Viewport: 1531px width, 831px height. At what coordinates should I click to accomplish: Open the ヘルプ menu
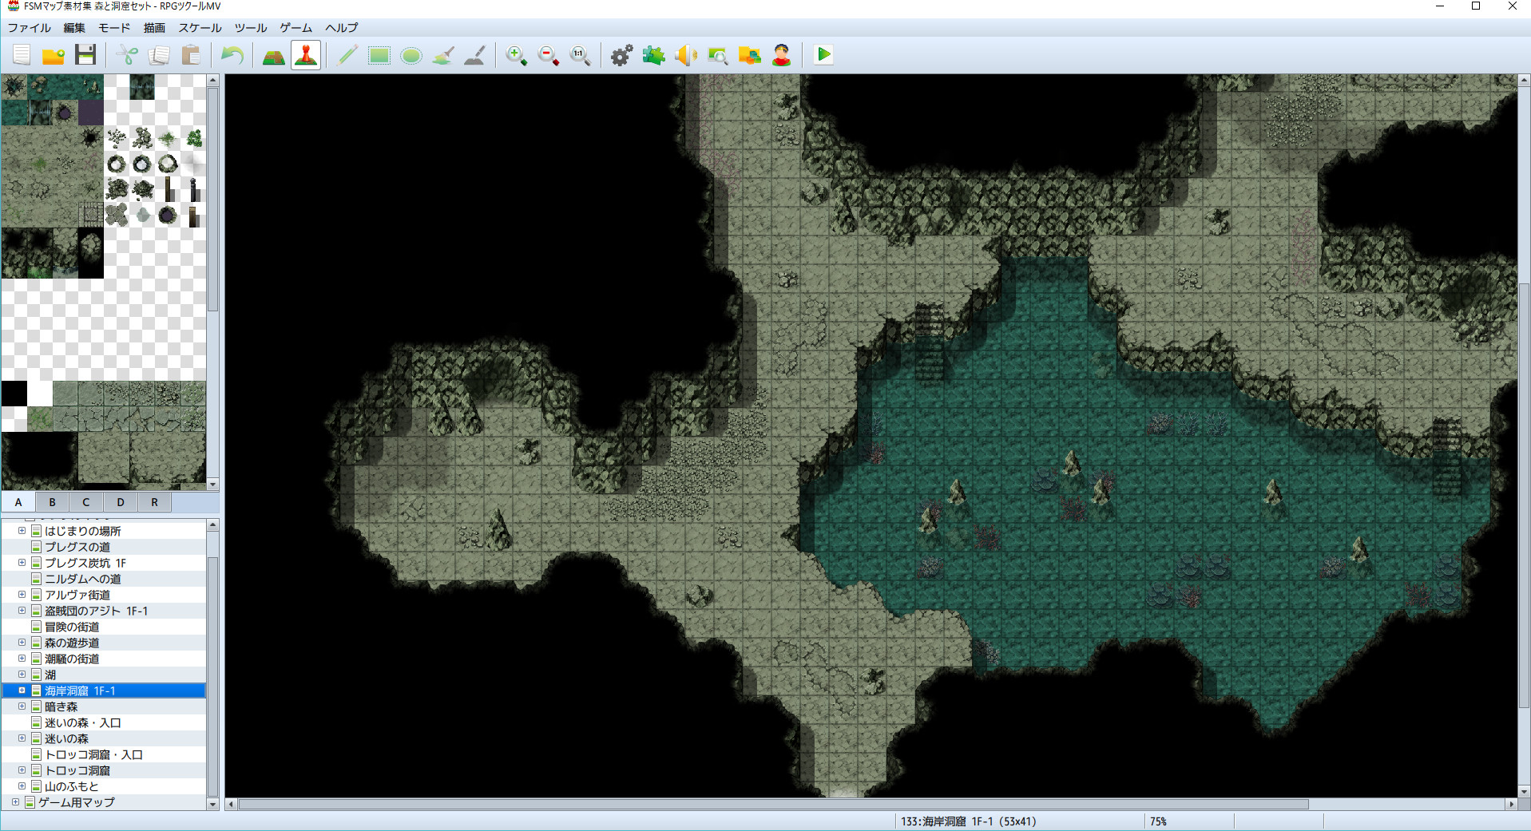(342, 27)
